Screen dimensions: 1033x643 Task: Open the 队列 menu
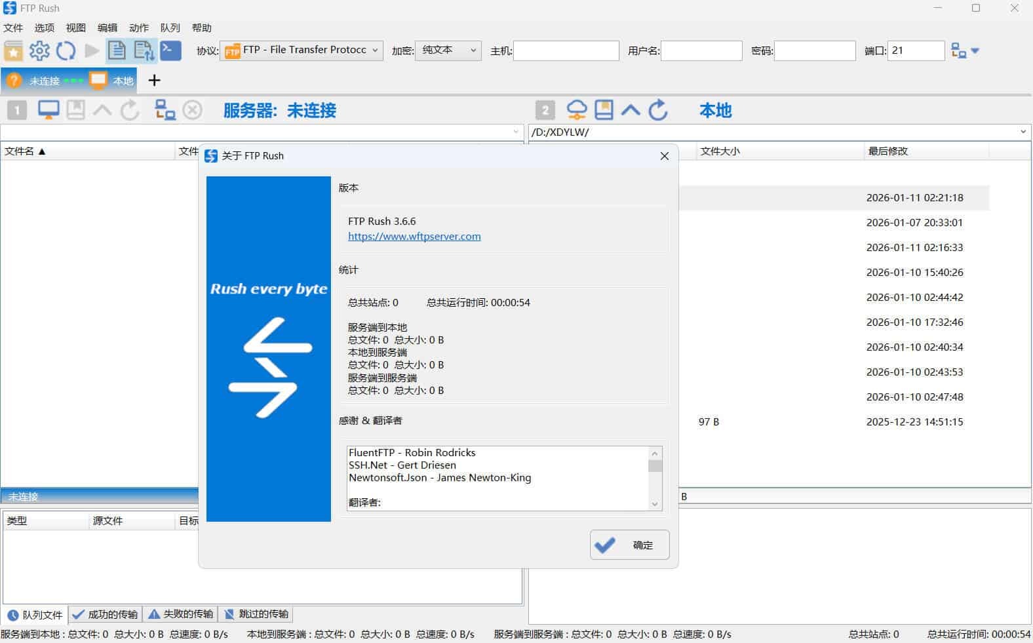tap(170, 28)
